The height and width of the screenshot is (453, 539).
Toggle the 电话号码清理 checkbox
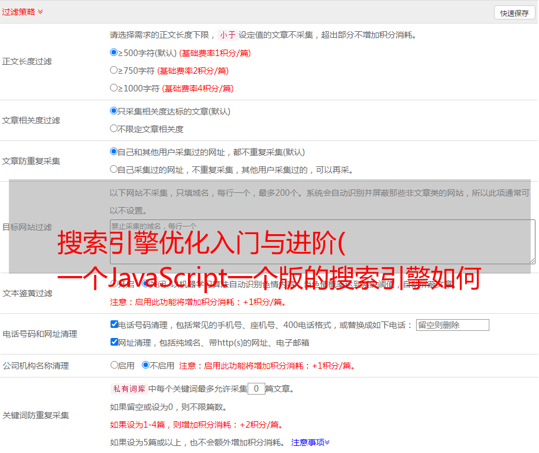[x=114, y=324]
